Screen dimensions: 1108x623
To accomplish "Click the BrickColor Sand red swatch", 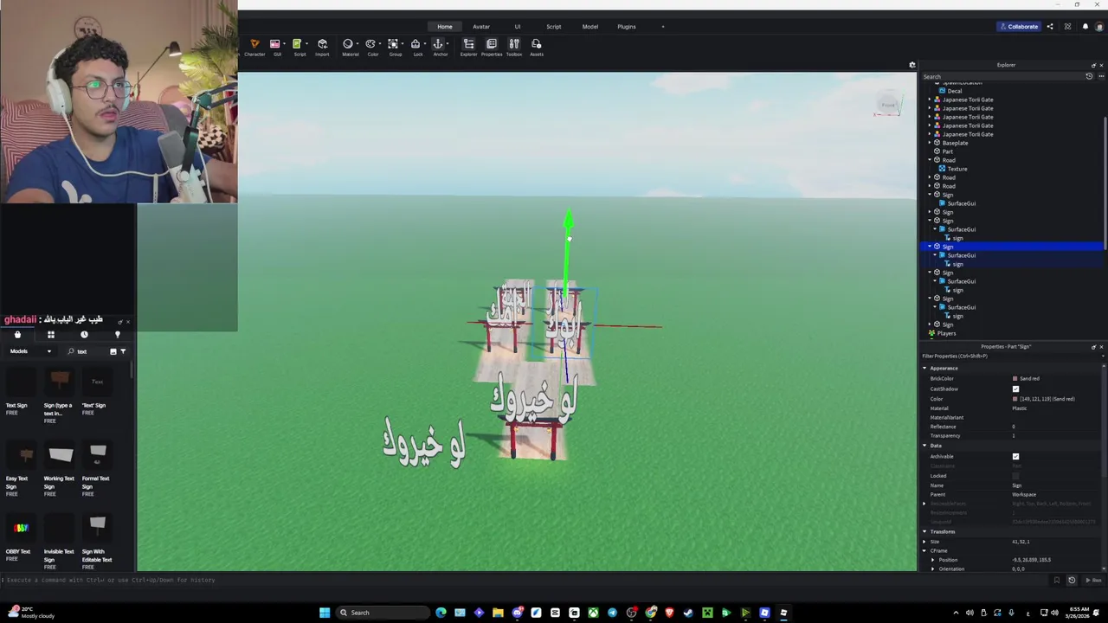I will pyautogui.click(x=1015, y=379).
